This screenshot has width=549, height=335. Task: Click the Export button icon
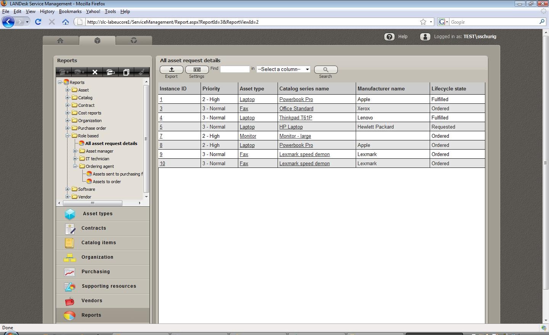point(172,69)
